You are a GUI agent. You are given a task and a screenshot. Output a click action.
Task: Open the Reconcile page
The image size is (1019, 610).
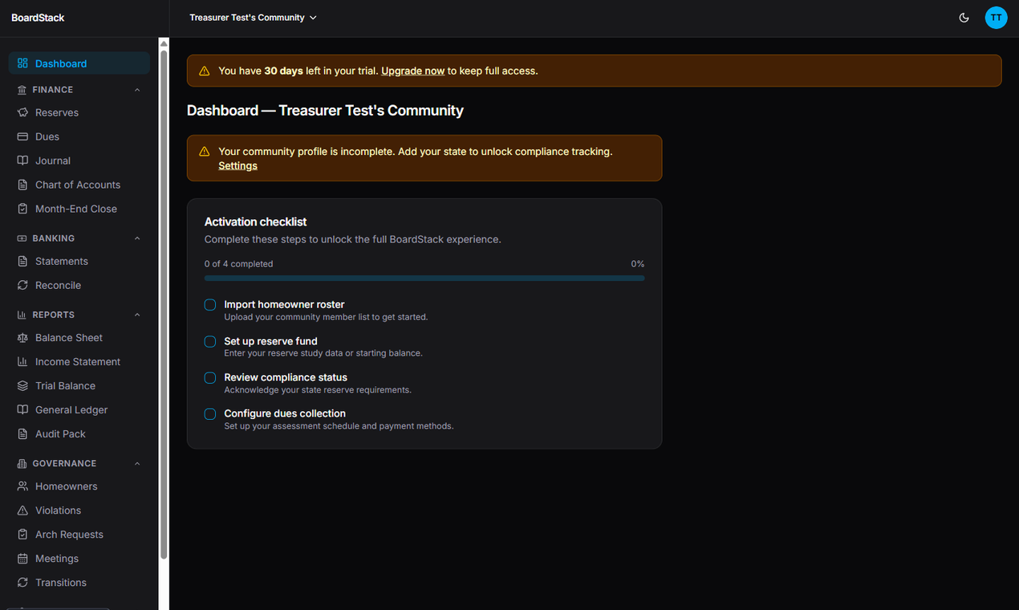(x=79, y=285)
